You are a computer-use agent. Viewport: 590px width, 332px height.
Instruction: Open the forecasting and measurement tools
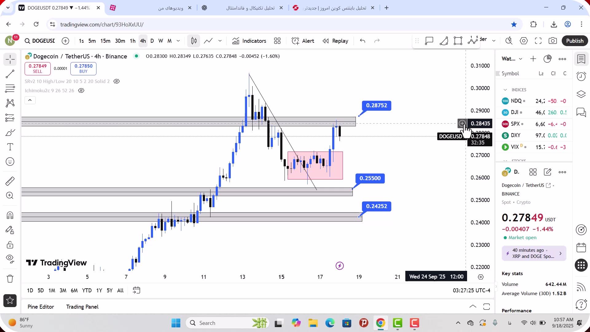point(10,118)
